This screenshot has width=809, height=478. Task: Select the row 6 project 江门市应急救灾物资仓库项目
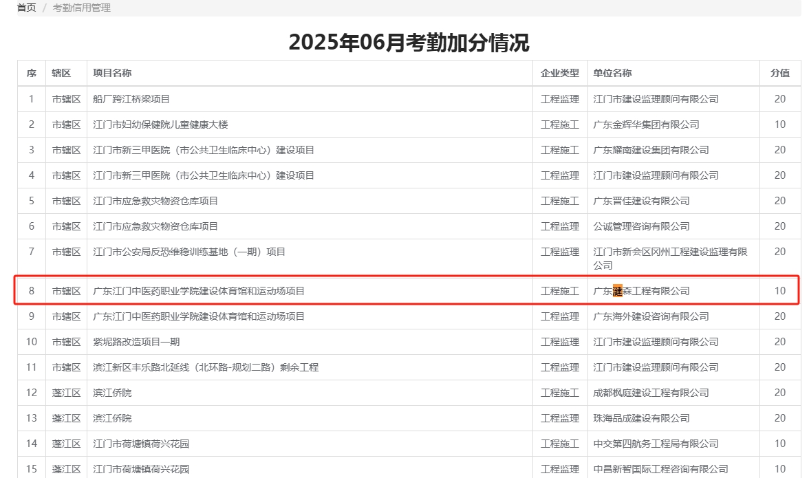(x=155, y=226)
